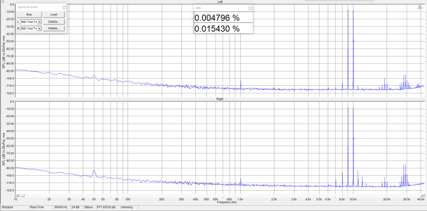Click the Hanning window status field
This screenshot has width=427, height=211.
pos(129,207)
